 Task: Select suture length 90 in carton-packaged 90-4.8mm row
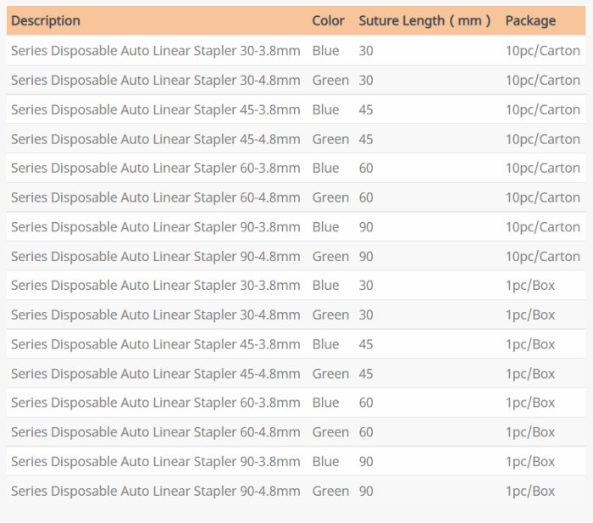[366, 256]
